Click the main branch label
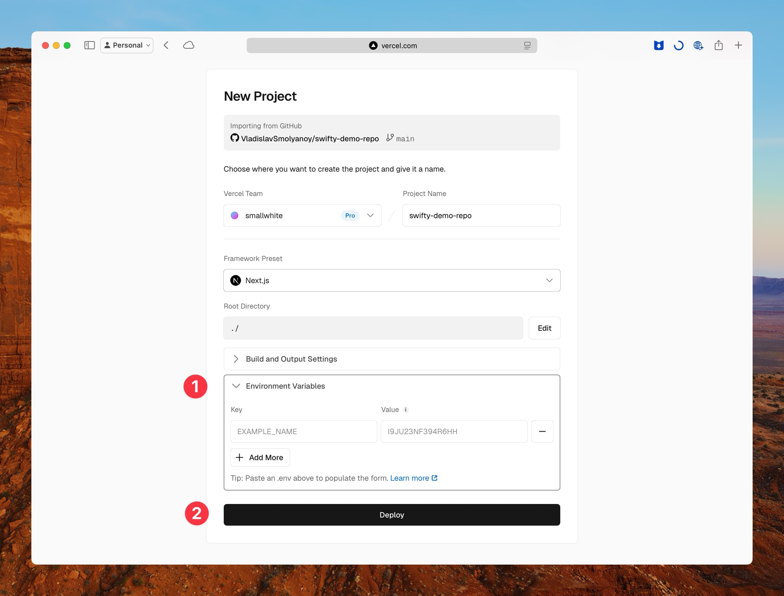This screenshot has height=596, width=784. (x=405, y=139)
